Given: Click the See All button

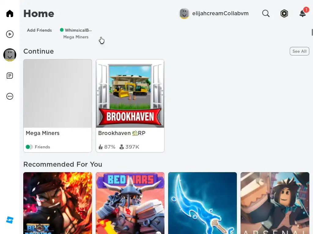Looking at the screenshot, I should point(299,51).
